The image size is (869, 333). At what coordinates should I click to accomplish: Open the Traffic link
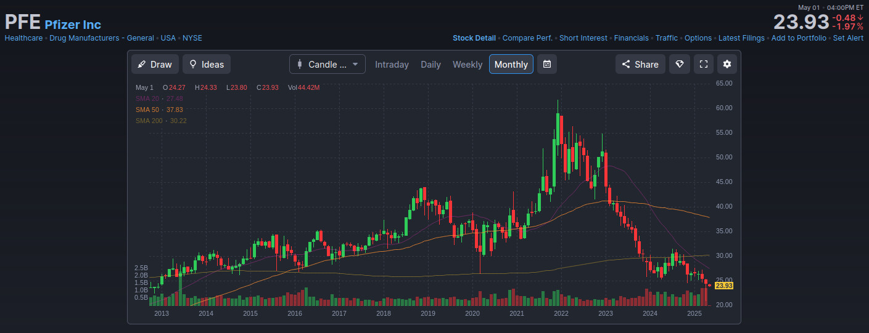click(x=667, y=38)
